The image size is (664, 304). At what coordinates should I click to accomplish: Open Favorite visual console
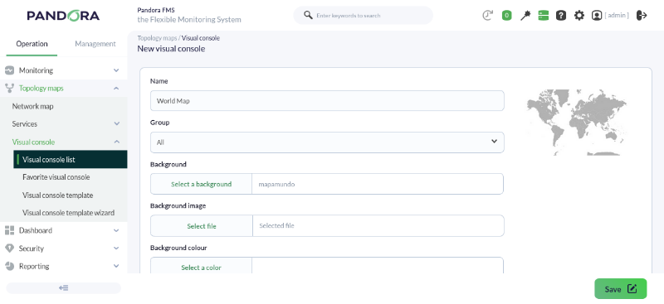click(x=56, y=177)
